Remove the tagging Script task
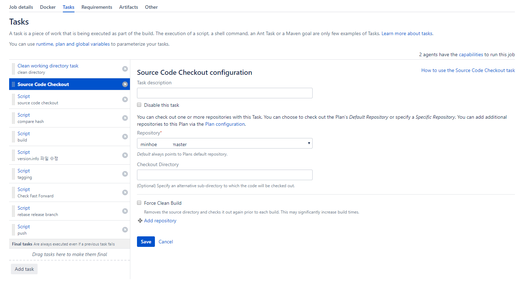The image size is (523, 282). (x=125, y=174)
